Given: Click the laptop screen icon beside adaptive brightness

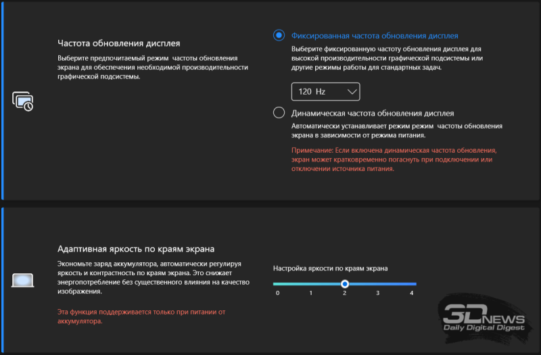Looking at the screenshot, I should click(23, 280).
